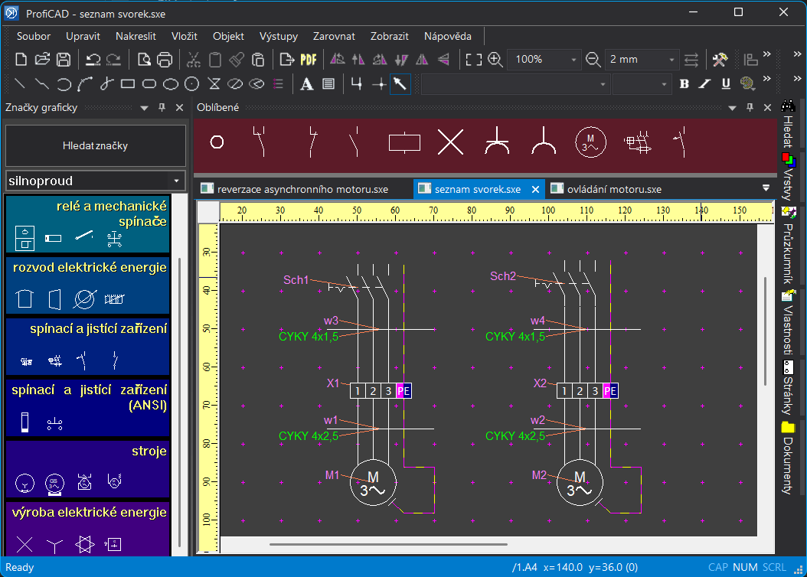
Task: Open the Nakreslit menu
Action: pyautogui.click(x=136, y=36)
